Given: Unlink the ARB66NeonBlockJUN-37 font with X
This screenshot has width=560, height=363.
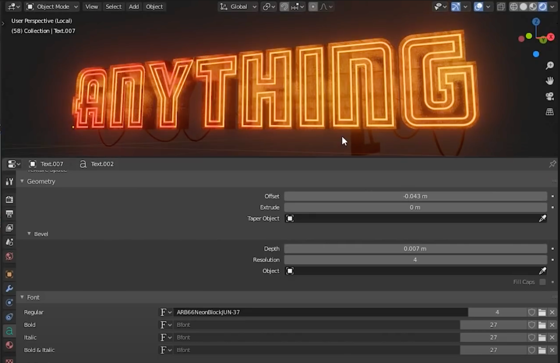Looking at the screenshot, I should point(552,312).
